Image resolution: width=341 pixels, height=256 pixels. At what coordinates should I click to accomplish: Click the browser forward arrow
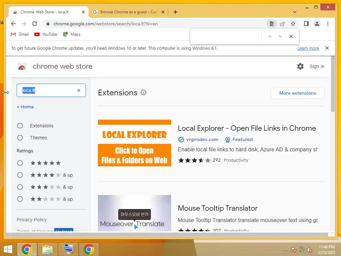[24, 24]
